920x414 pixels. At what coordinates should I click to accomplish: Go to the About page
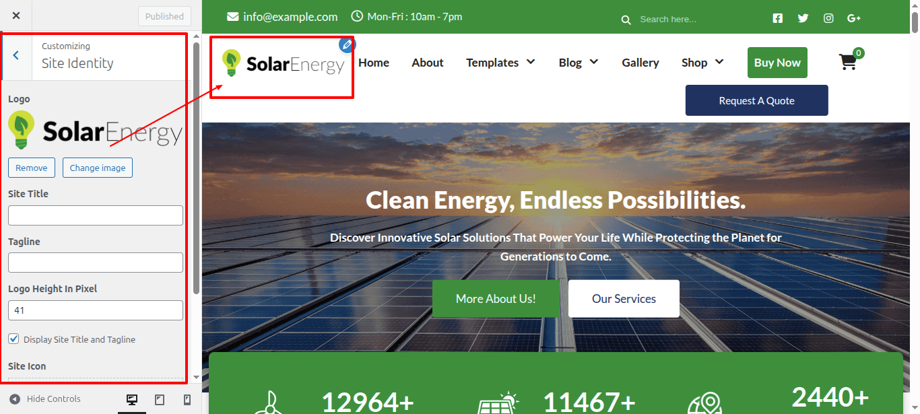click(427, 63)
